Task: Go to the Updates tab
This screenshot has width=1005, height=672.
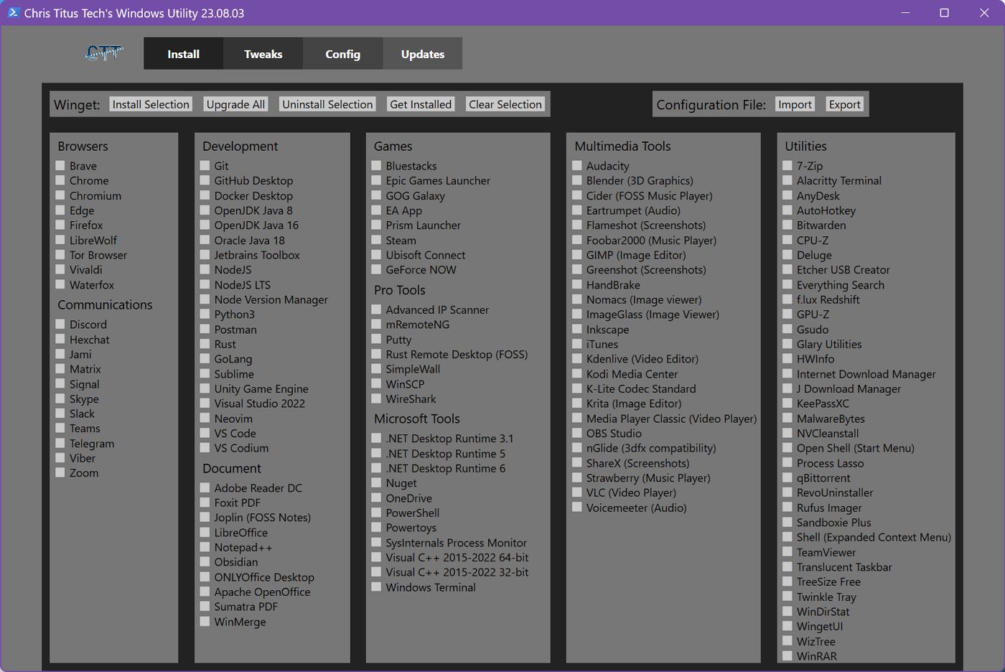Action: [422, 54]
